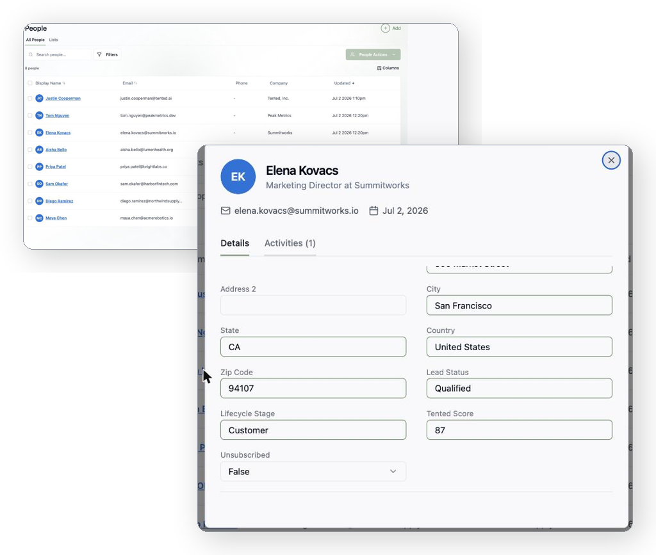Screen dimensions: 656x555
Task: Check the Elena Kovacs row checkbox
Action: click(29, 133)
